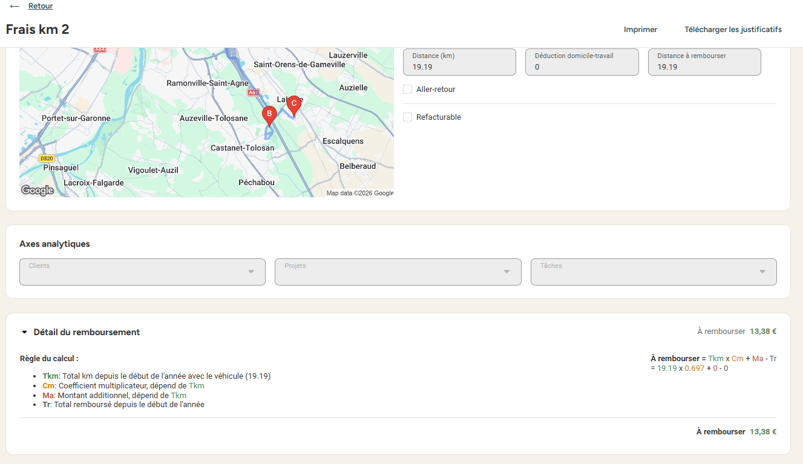Go back via the Retour link
This screenshot has width=803, height=464.
point(41,6)
